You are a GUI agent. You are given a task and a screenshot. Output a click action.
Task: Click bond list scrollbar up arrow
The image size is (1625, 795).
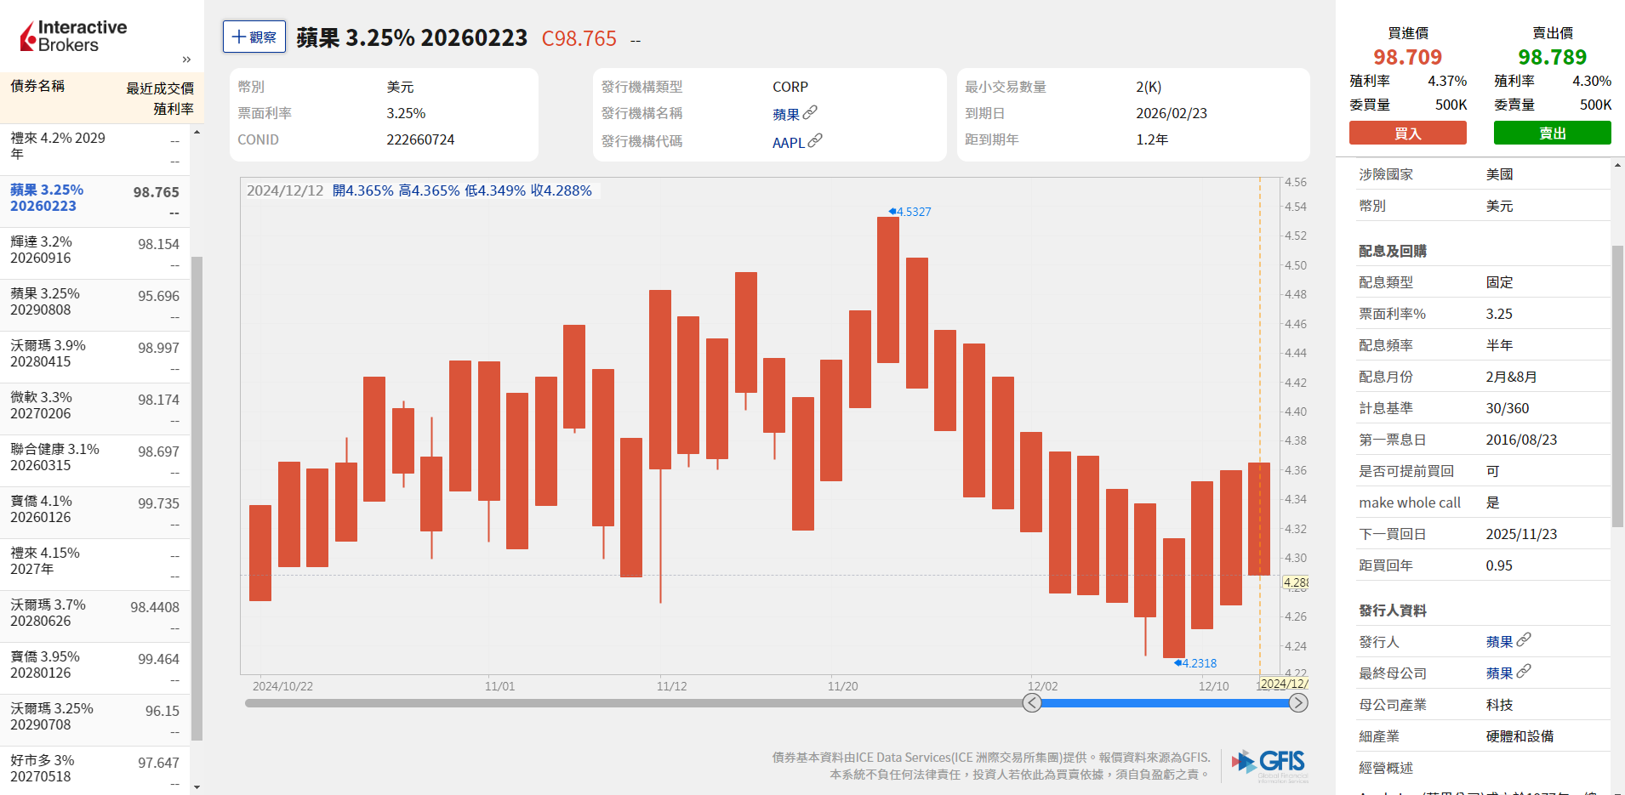[x=197, y=132]
